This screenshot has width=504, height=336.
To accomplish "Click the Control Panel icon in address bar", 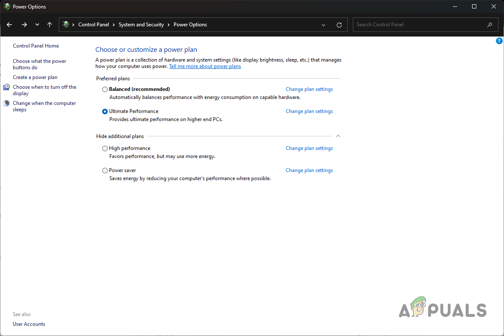I will click(66, 24).
